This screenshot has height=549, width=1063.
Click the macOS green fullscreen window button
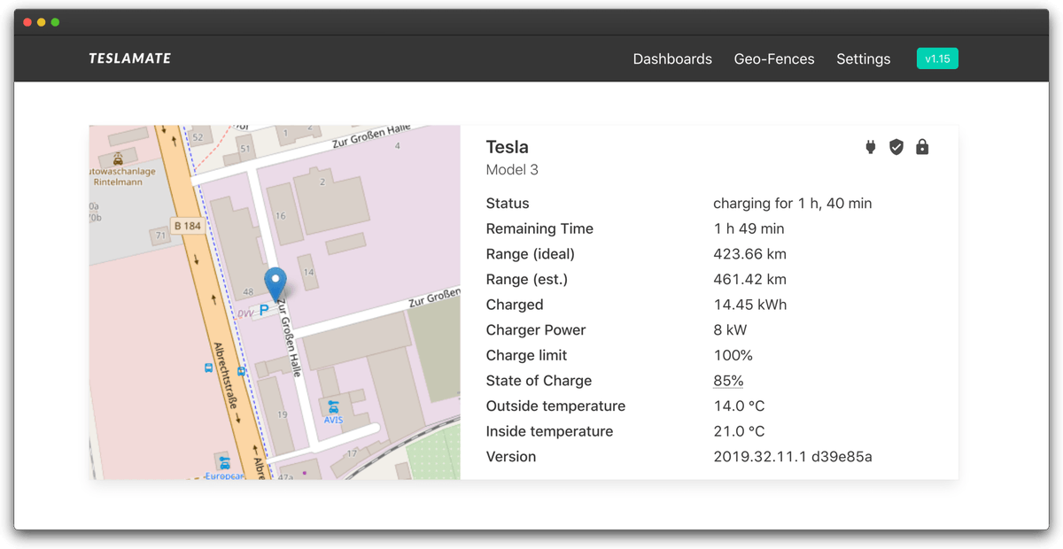click(x=55, y=22)
